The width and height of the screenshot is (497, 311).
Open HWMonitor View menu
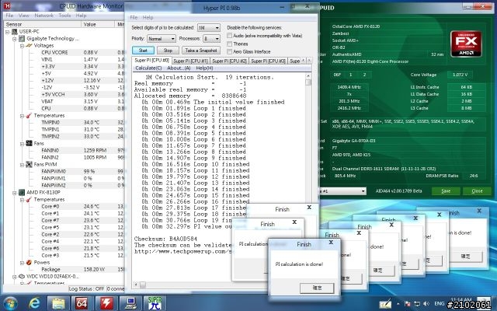click(24, 16)
